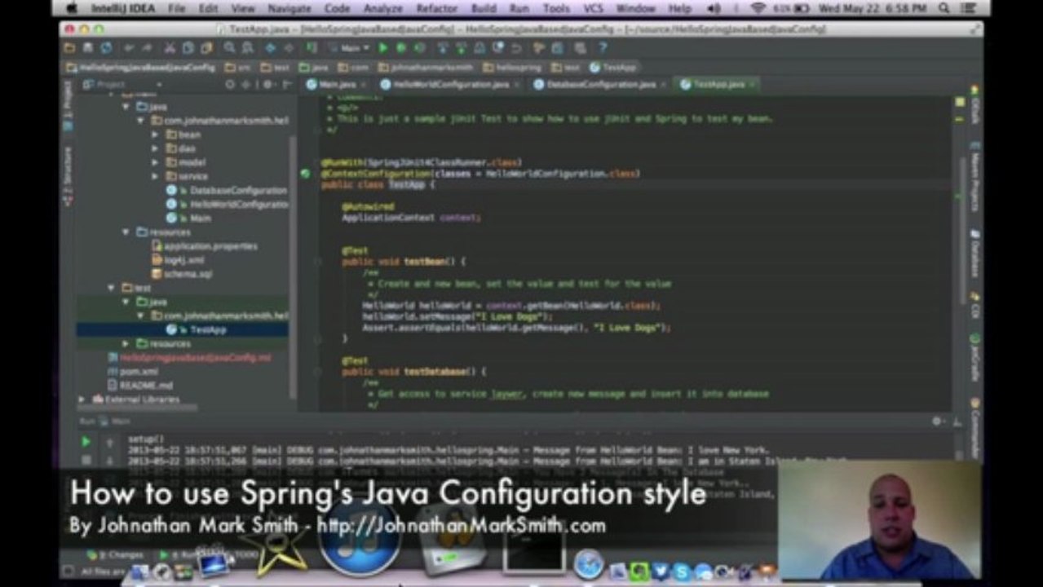Click the src breadcrumb in navigation bar

237,68
